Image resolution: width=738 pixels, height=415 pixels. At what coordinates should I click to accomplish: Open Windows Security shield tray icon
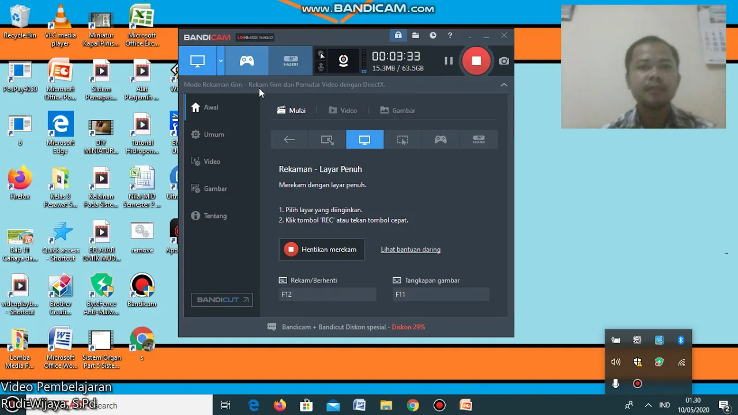637,362
